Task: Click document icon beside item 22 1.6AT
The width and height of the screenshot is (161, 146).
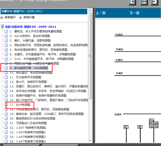Action: 6,127
